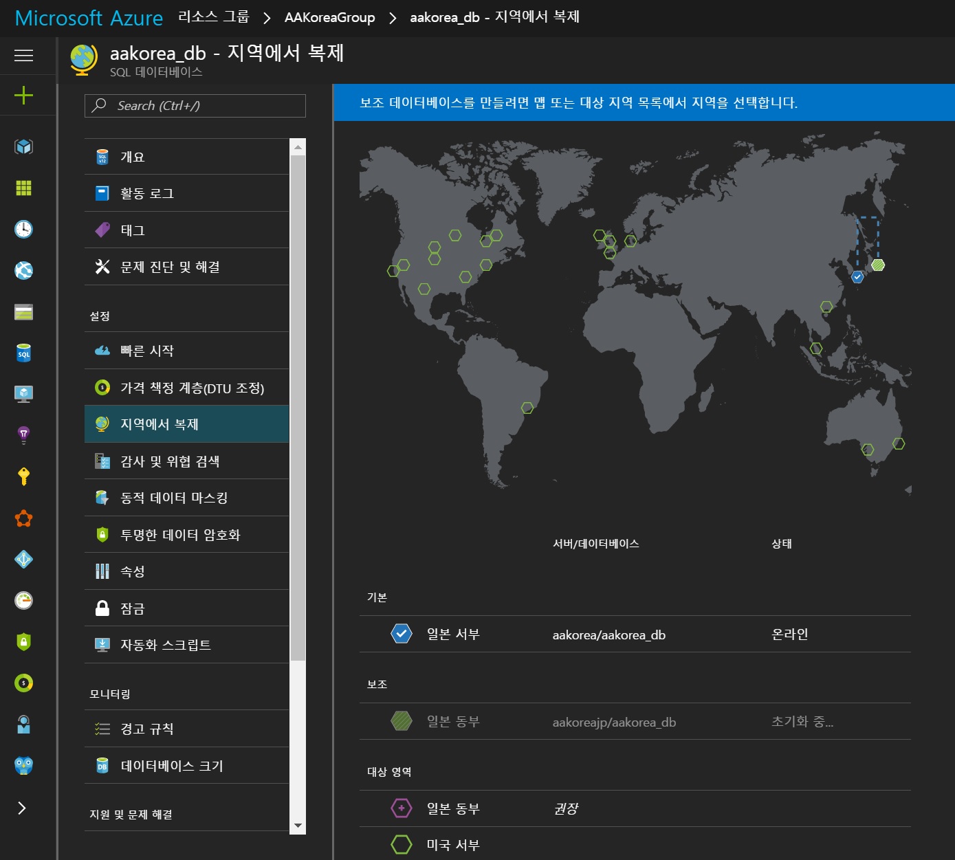Click blue checkmark primary region on map
This screenshot has width=955, height=860.
click(x=857, y=277)
